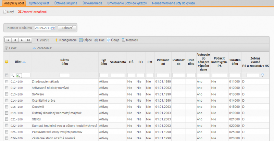This screenshot has width=274, height=141.
Task: Check row 026-100 Základné stádo
Action: click(7, 138)
